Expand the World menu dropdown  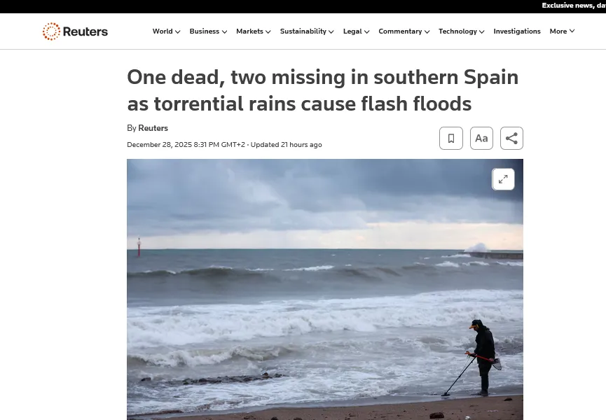click(166, 31)
